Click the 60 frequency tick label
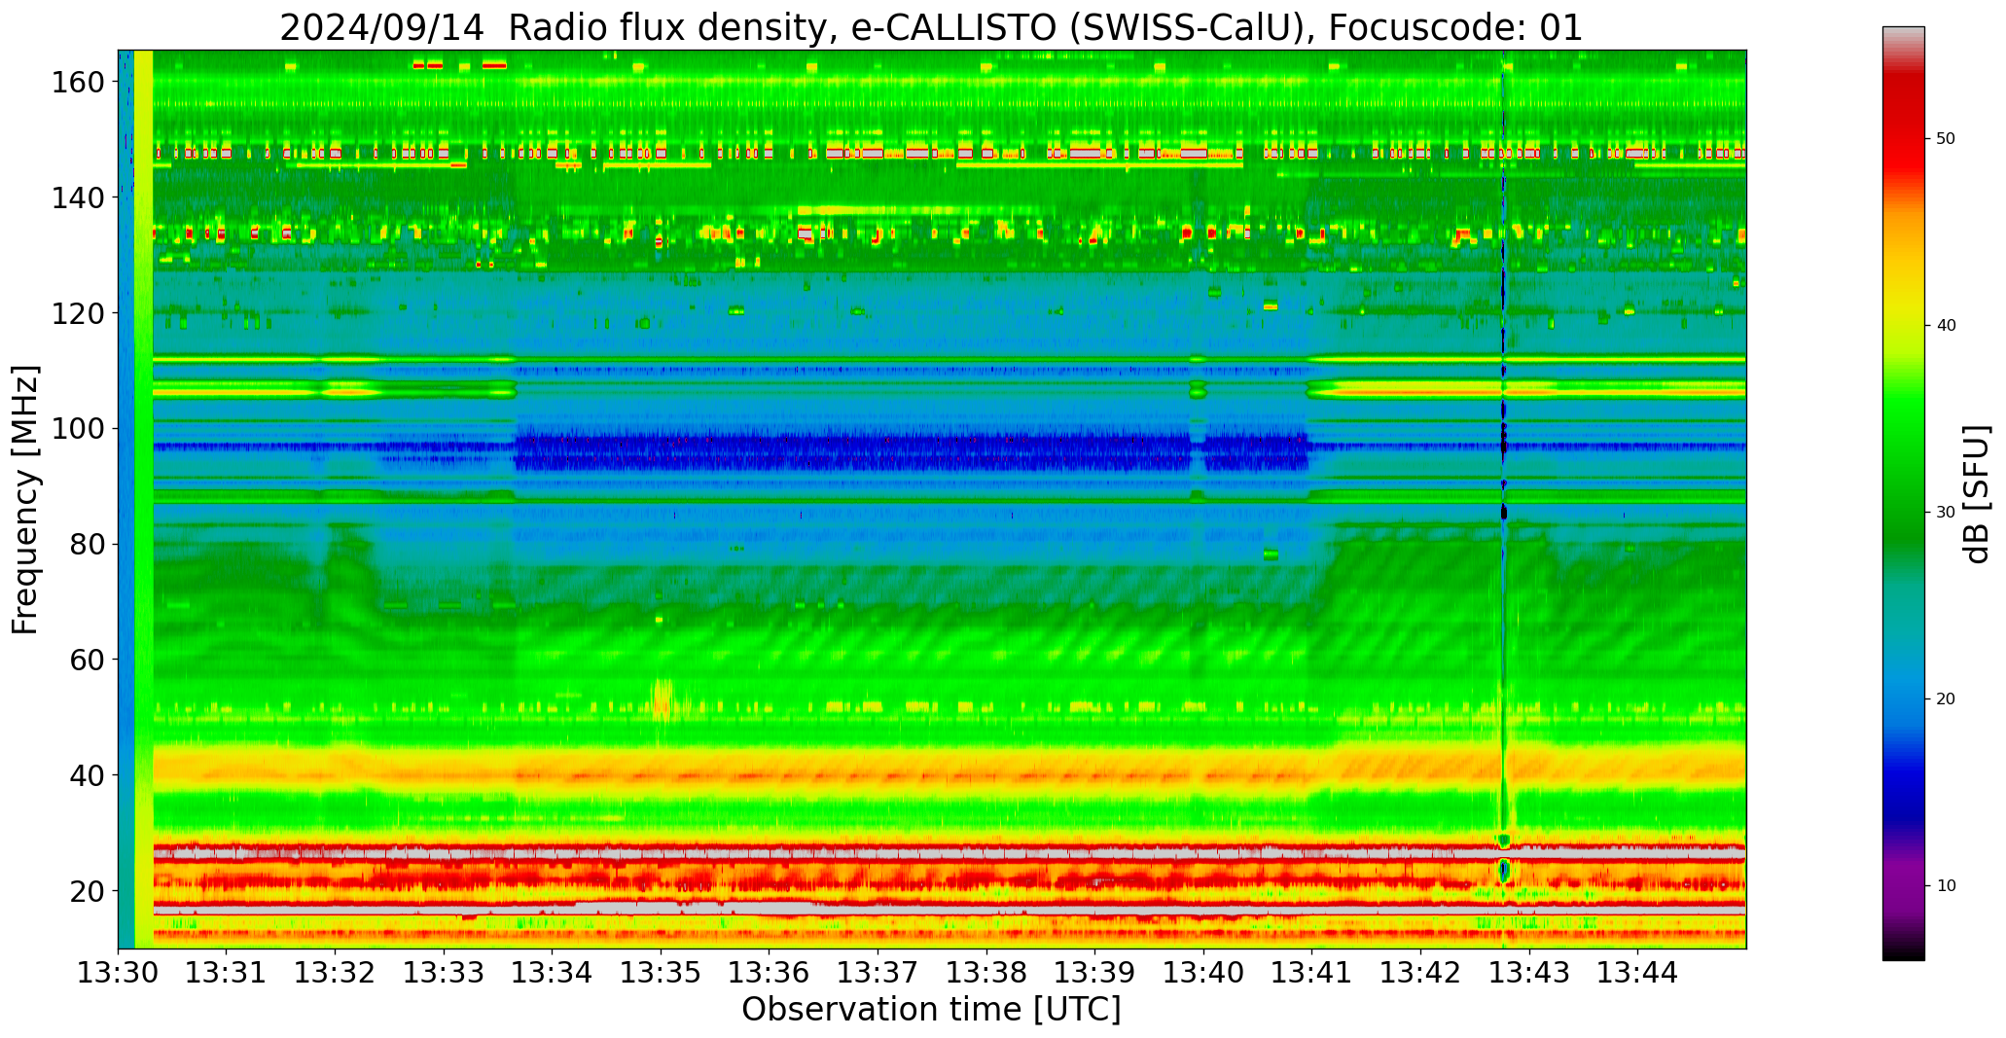Screen dimensions: 2006x1038 87,660
